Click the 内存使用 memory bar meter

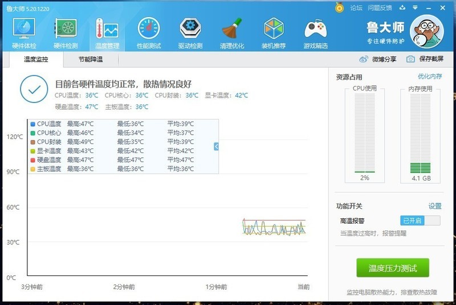click(420, 133)
